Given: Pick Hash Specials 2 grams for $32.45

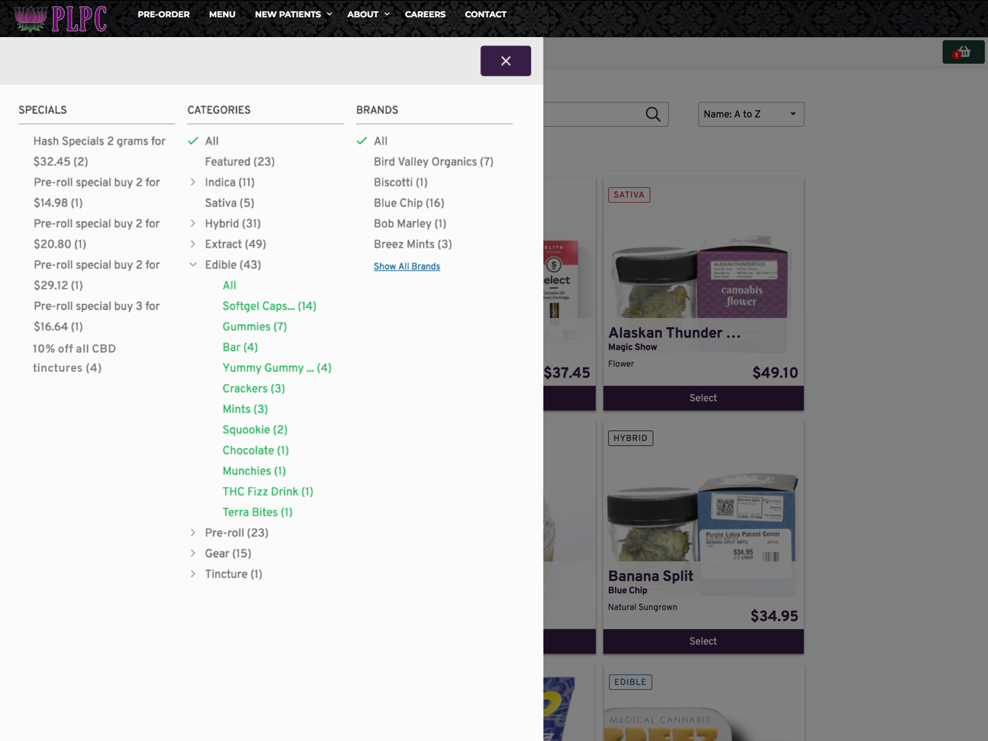Looking at the screenshot, I should click(99, 151).
